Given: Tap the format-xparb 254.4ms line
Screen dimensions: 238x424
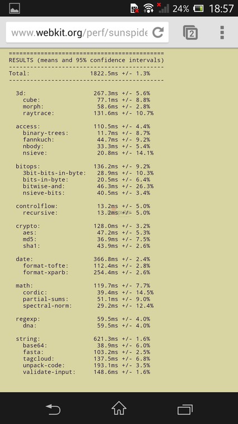Looking at the screenshot, I should point(86,273).
